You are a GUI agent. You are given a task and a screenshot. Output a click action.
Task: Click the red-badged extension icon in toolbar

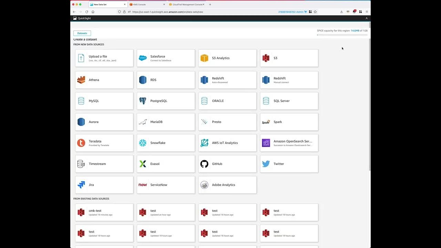[354, 11]
